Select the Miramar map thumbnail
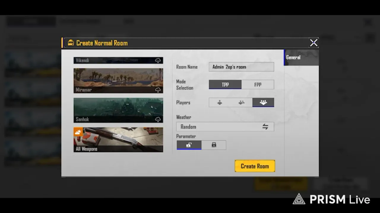 tap(118, 81)
